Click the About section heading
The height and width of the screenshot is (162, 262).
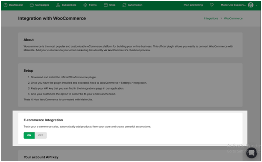pos(28,40)
